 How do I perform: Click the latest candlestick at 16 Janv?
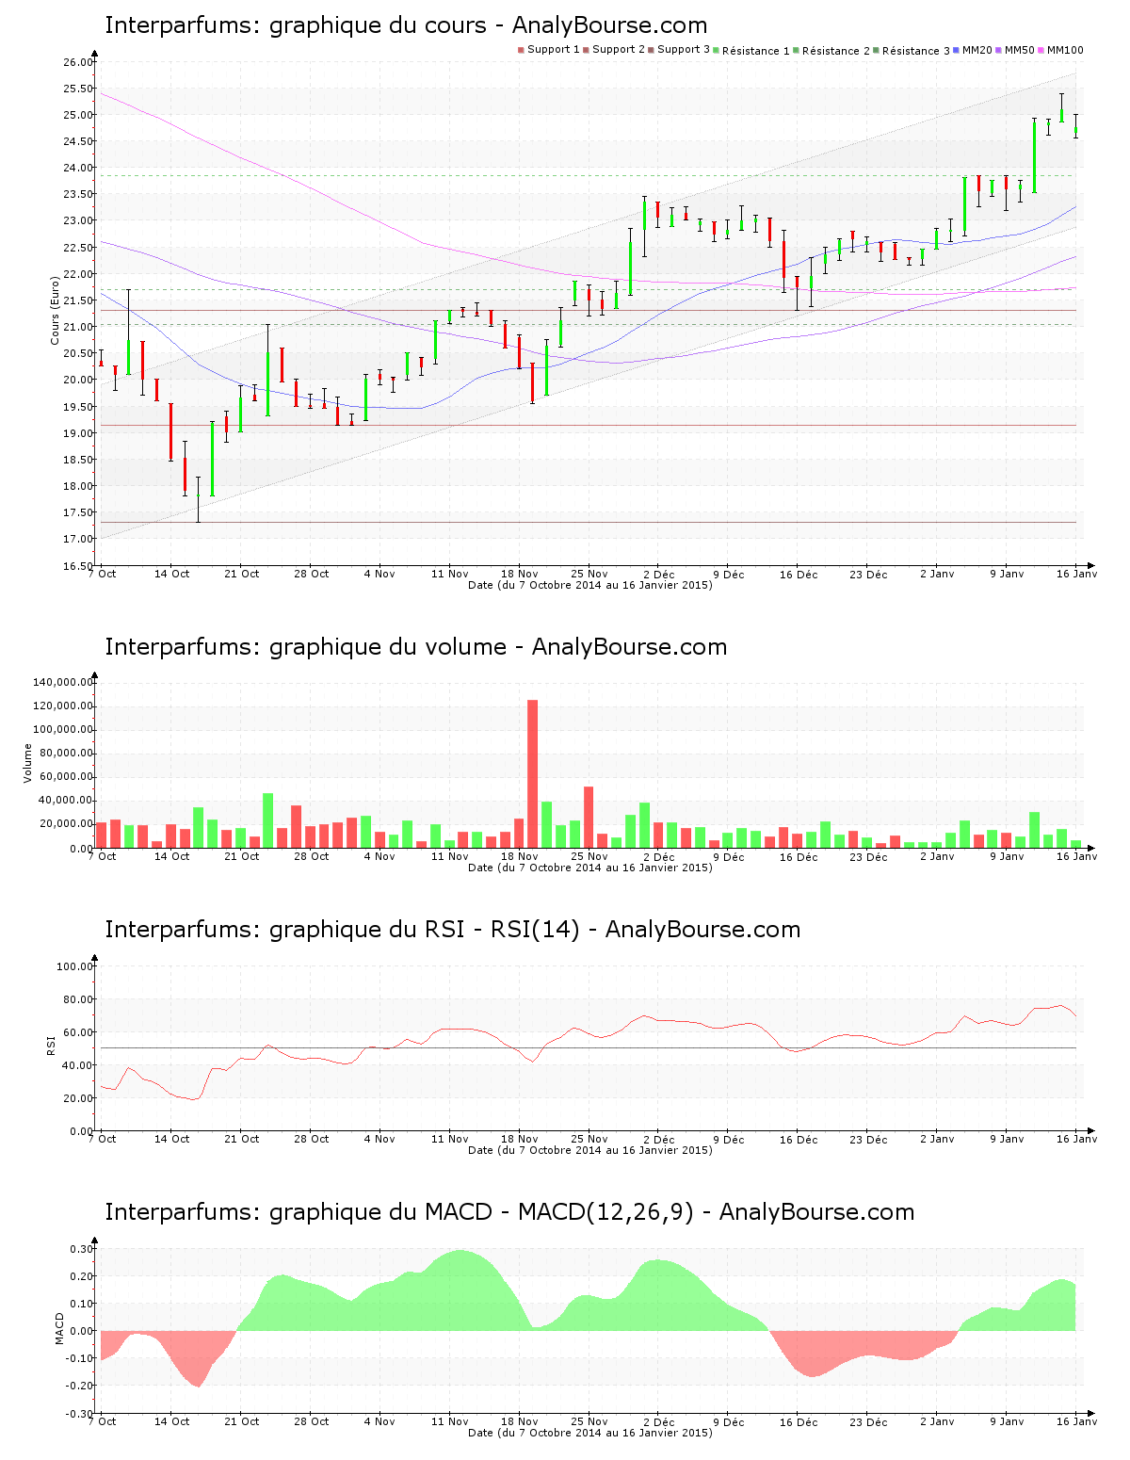point(1075,127)
